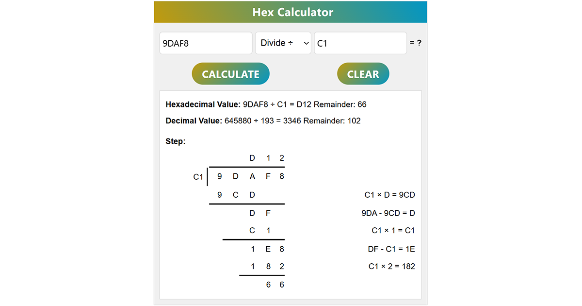Image resolution: width=582 pixels, height=306 pixels.
Task: Click the bold Step: label
Action: pos(176,142)
